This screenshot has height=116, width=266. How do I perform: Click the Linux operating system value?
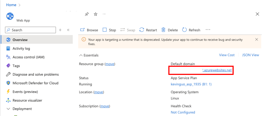coord(175,98)
